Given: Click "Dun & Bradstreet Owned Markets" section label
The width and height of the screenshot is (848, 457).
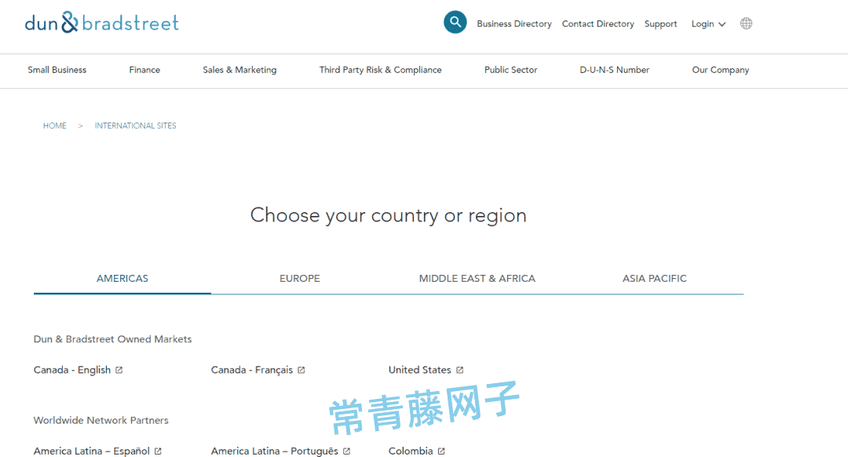Looking at the screenshot, I should point(112,339).
